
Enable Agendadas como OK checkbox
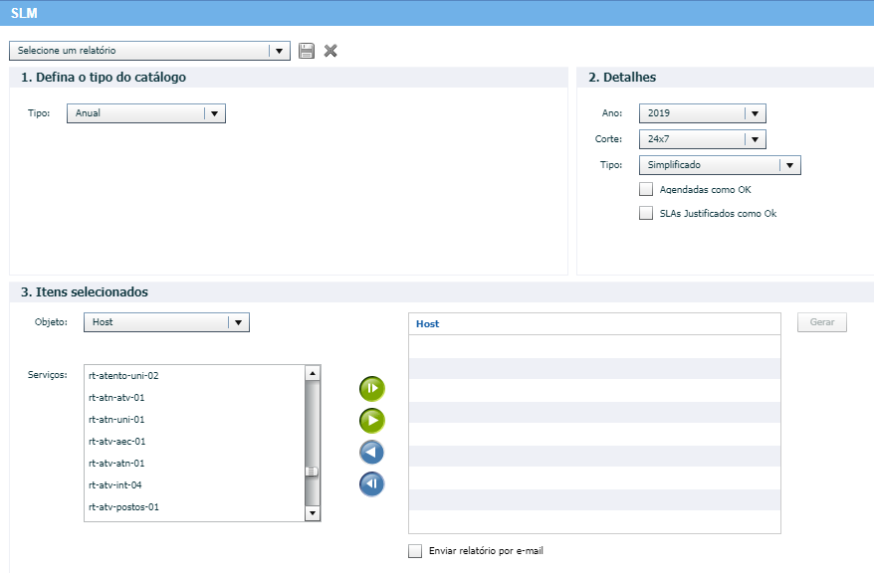646,189
